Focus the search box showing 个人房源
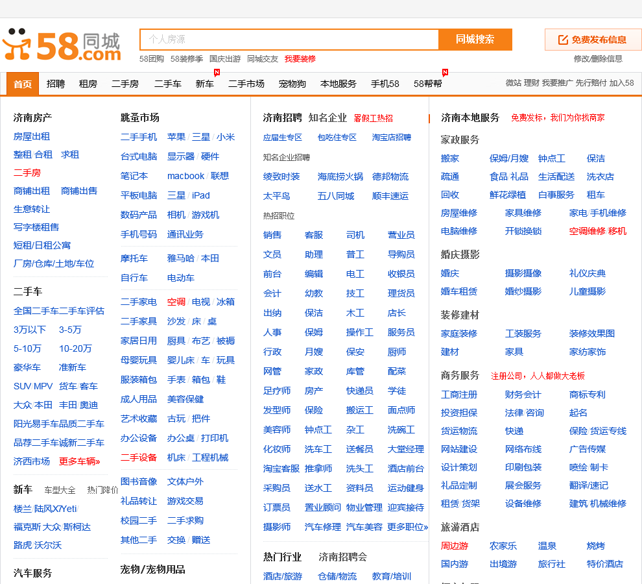 pos(289,40)
